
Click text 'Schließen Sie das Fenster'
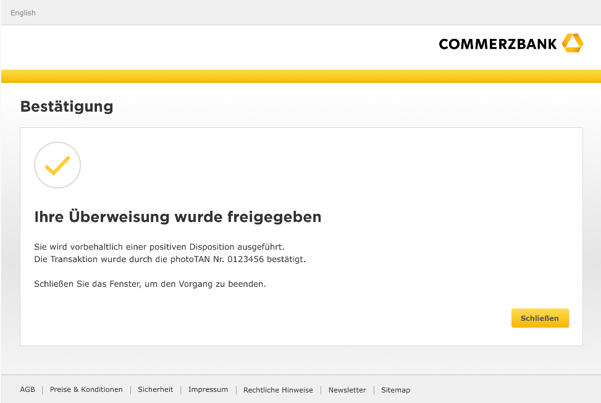coord(87,284)
